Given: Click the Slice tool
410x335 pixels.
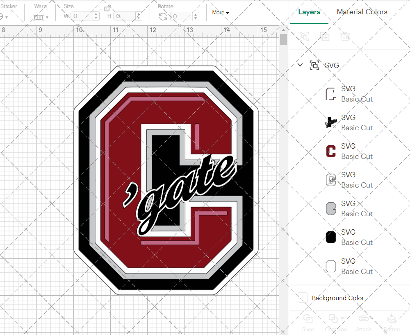Looking at the screenshot, I should pyautogui.click(x=308, y=323).
